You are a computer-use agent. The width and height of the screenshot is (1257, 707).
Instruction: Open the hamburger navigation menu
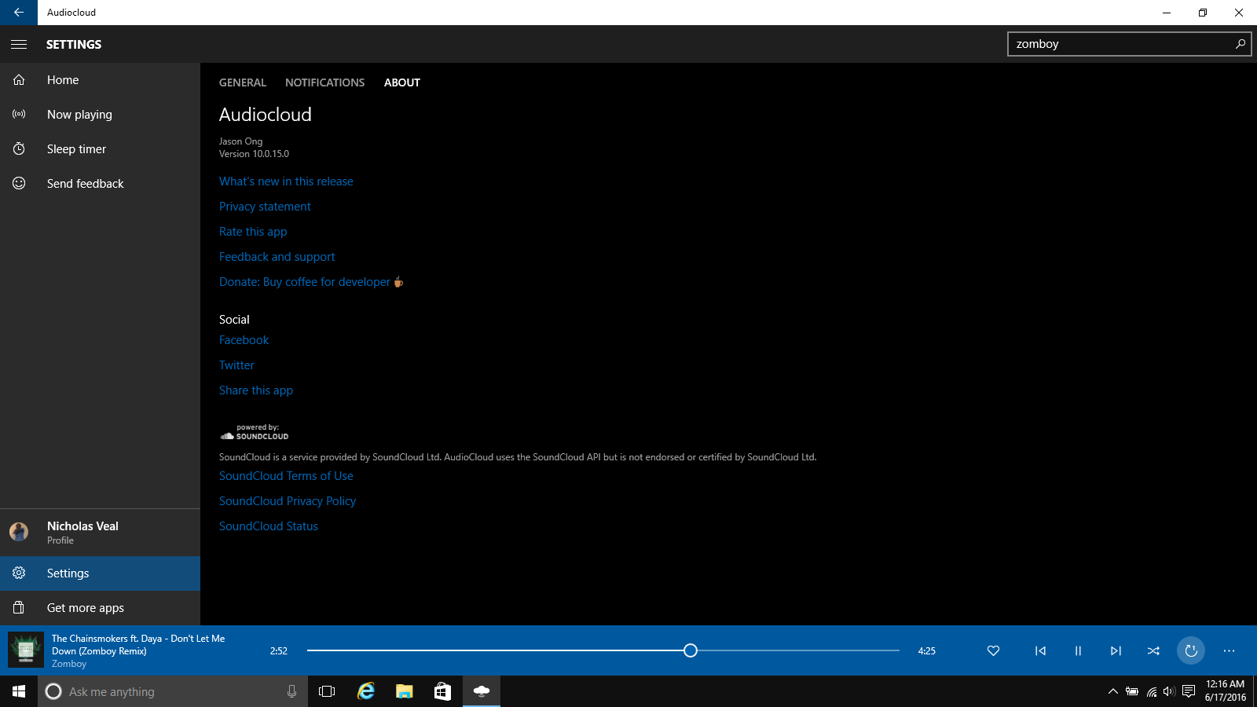point(19,44)
